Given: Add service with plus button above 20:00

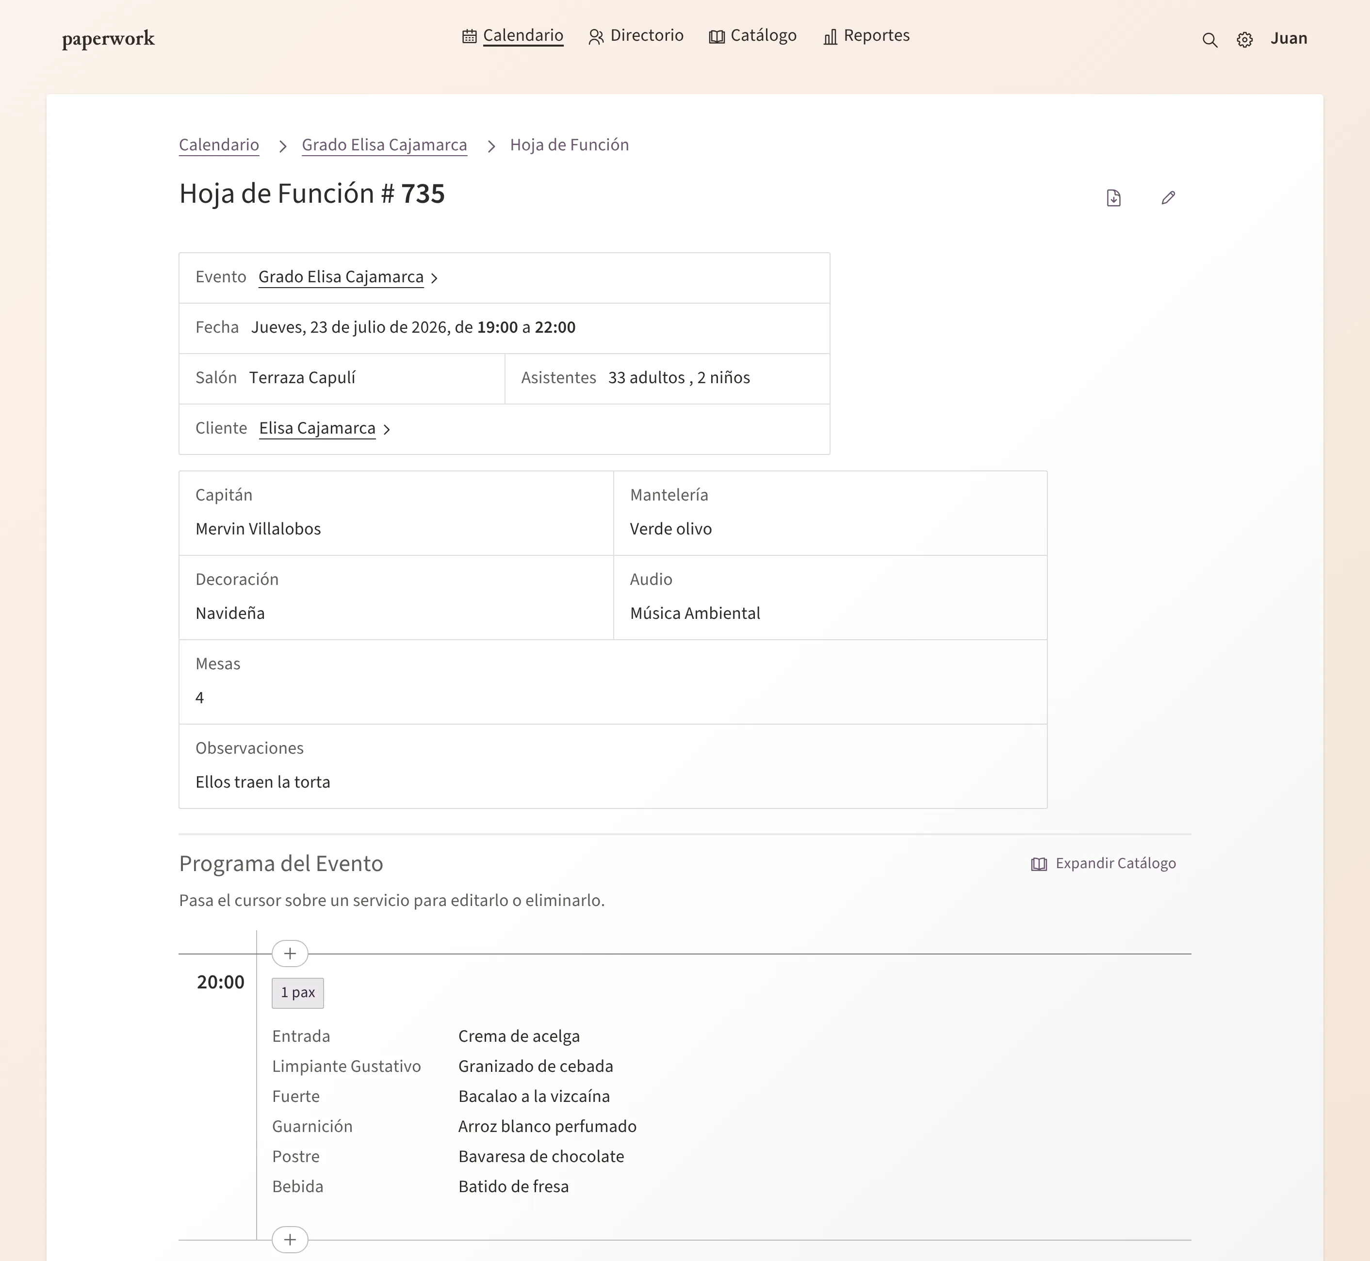Looking at the screenshot, I should (290, 953).
